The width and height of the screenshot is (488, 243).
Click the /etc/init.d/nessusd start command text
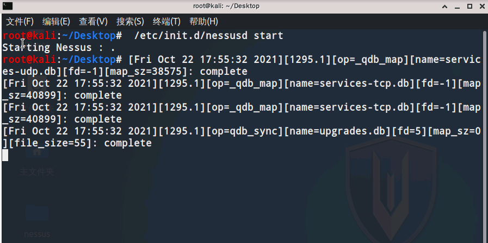(208, 36)
